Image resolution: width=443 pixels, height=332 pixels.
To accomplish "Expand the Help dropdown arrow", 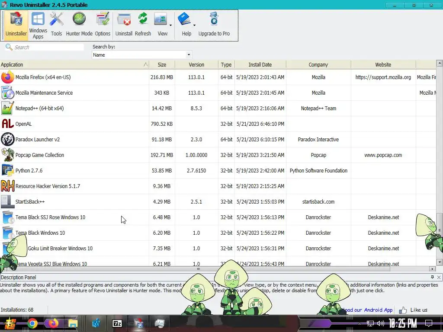I will pyautogui.click(x=194, y=26).
